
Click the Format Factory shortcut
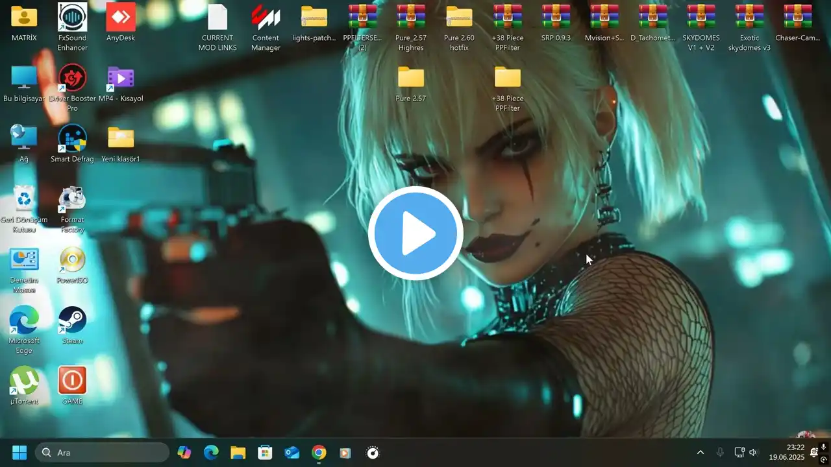coord(72,198)
